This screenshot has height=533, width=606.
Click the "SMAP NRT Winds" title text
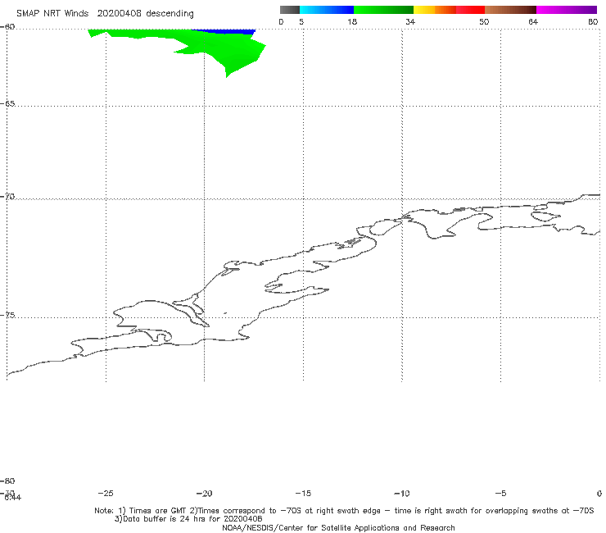point(52,13)
